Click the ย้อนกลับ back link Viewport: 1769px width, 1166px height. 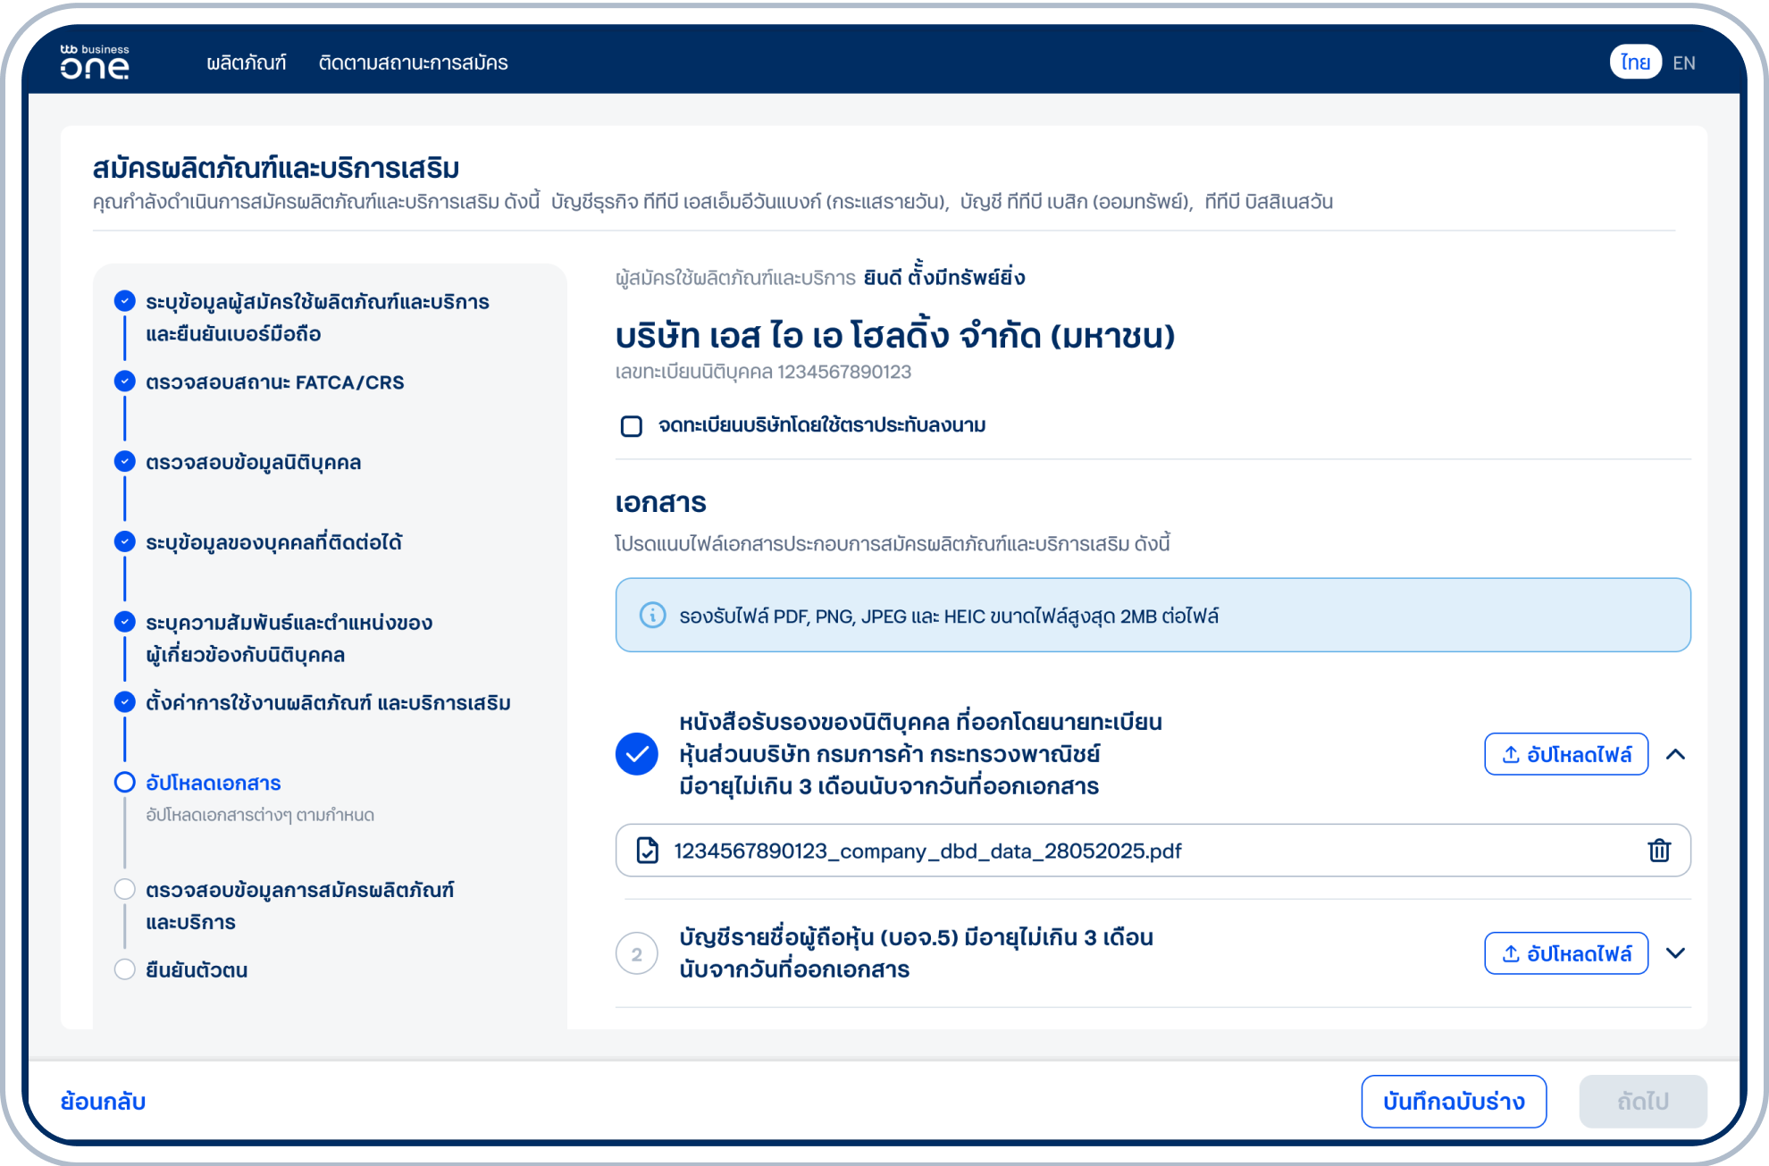103,1102
